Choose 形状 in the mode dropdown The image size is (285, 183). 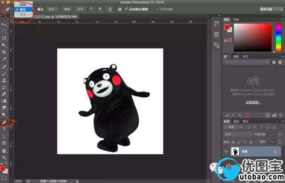[24, 5]
